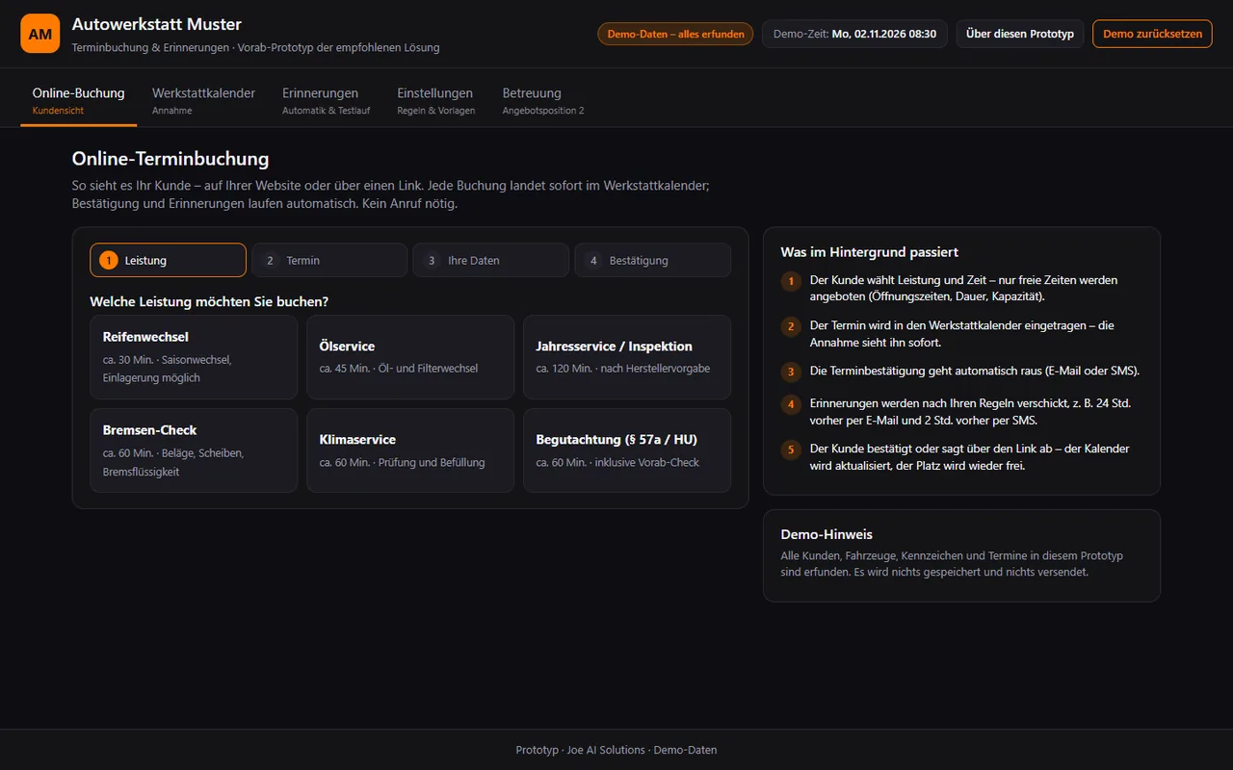Choose the Reifenwechsel service card
The width and height of the screenshot is (1233, 770).
click(194, 357)
